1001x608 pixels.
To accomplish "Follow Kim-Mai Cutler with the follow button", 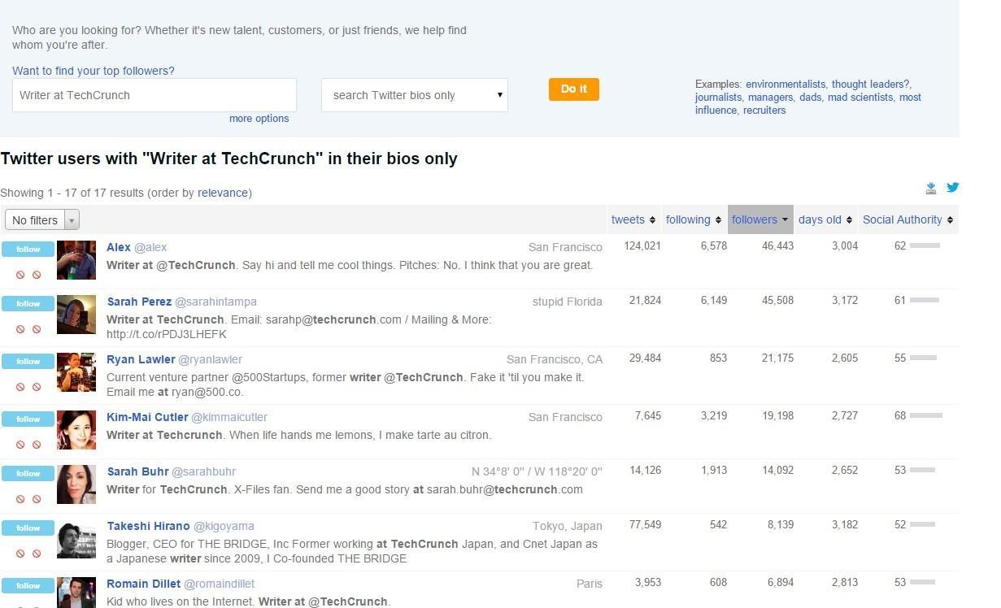I will (x=28, y=419).
